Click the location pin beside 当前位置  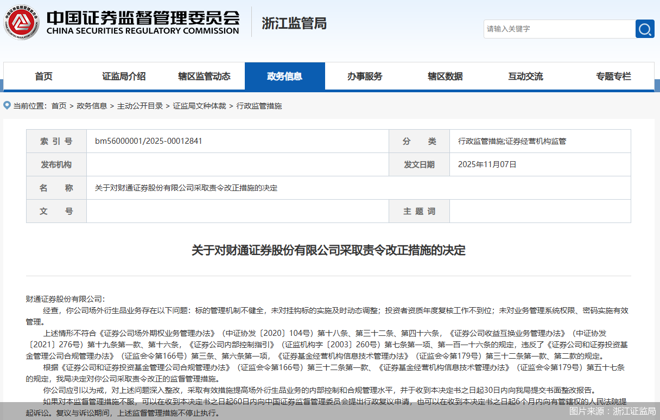(7, 105)
